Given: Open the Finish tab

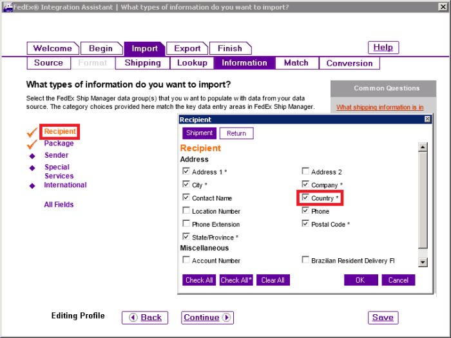Looking at the screenshot, I should (230, 48).
